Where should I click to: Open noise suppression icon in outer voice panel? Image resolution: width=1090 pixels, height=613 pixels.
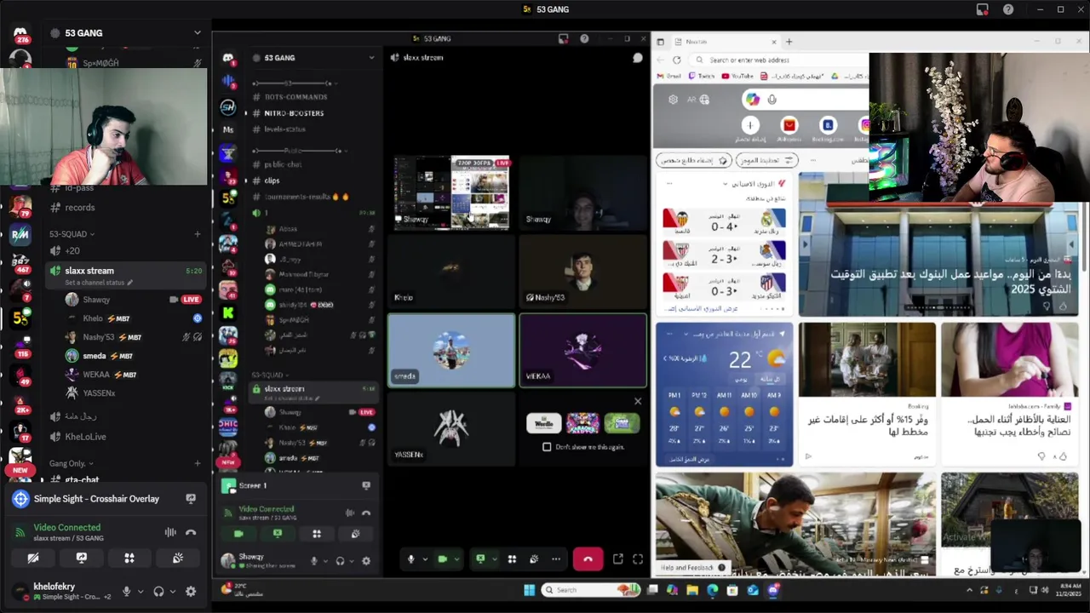point(170,533)
